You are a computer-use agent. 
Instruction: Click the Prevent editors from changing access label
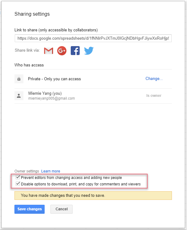tap(71, 178)
